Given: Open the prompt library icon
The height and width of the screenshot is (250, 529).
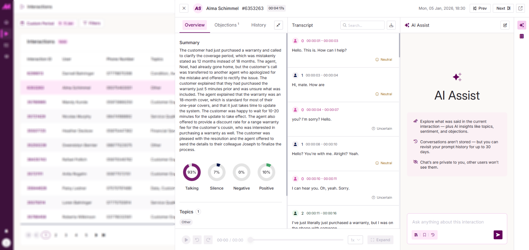Looking at the screenshot, I should (x=416, y=235).
